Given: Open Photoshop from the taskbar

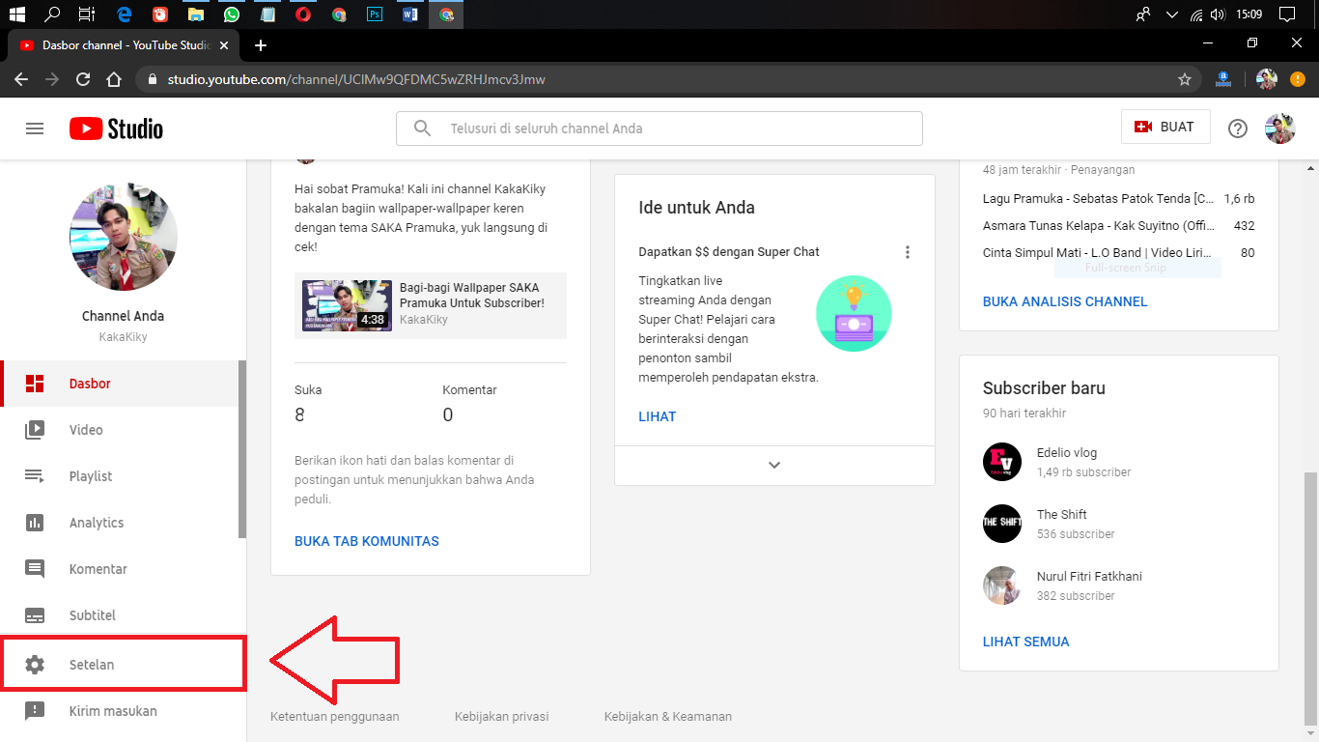Looking at the screenshot, I should coord(375,14).
